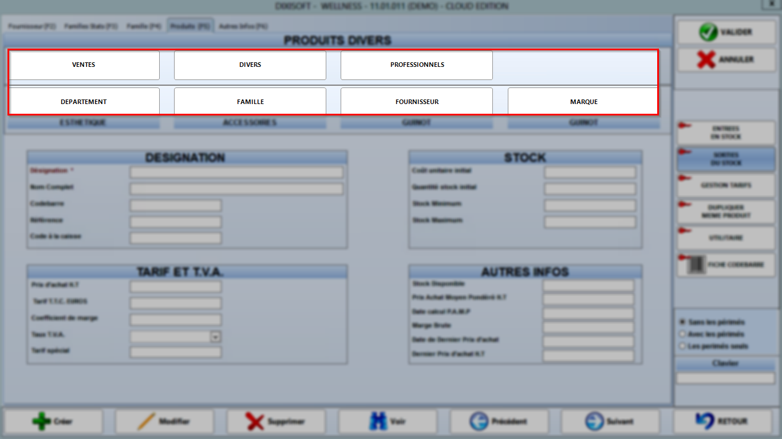782x439 pixels.
Task: Select Avec les périmés radio option
Action: tap(682, 334)
